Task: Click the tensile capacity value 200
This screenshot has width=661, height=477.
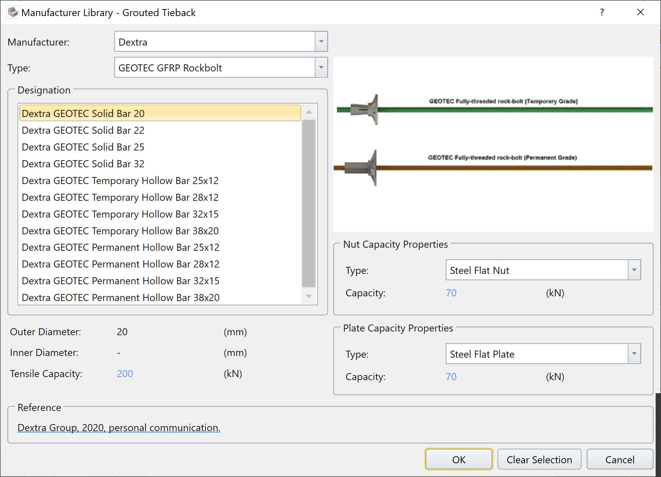Action: [125, 373]
